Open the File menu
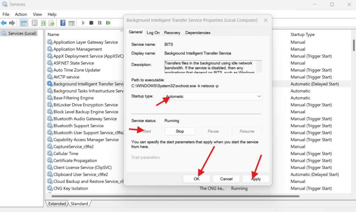 pos(6,14)
